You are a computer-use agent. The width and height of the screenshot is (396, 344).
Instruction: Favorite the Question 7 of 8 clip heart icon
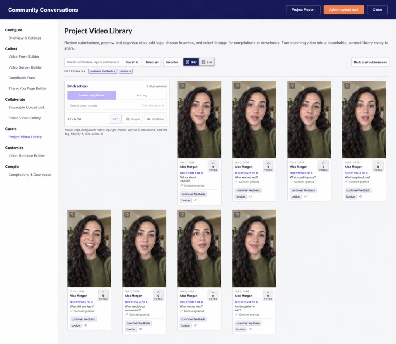tap(182, 215)
